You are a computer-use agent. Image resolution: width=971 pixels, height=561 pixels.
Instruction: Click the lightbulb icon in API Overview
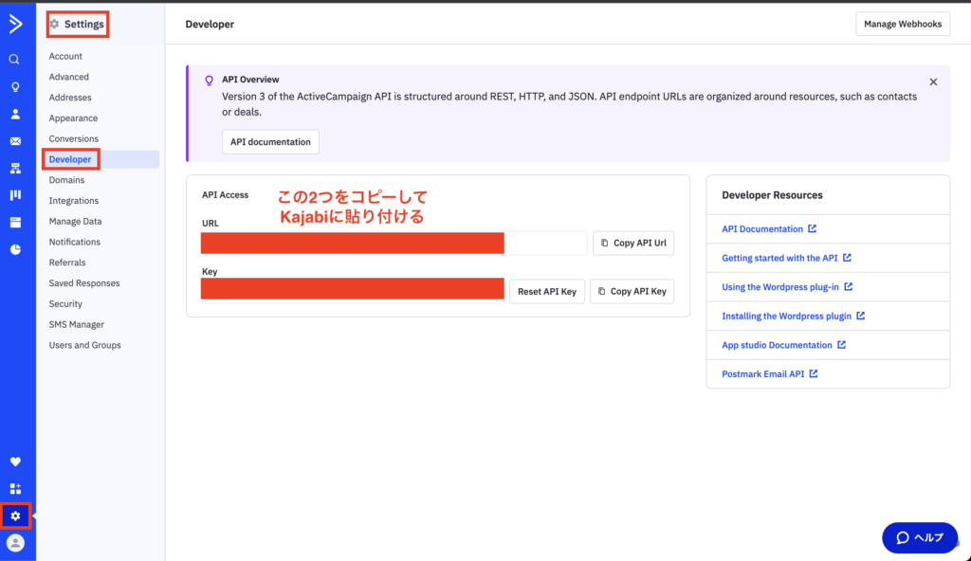coord(210,81)
